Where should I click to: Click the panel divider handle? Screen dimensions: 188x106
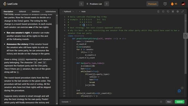[59, 53]
